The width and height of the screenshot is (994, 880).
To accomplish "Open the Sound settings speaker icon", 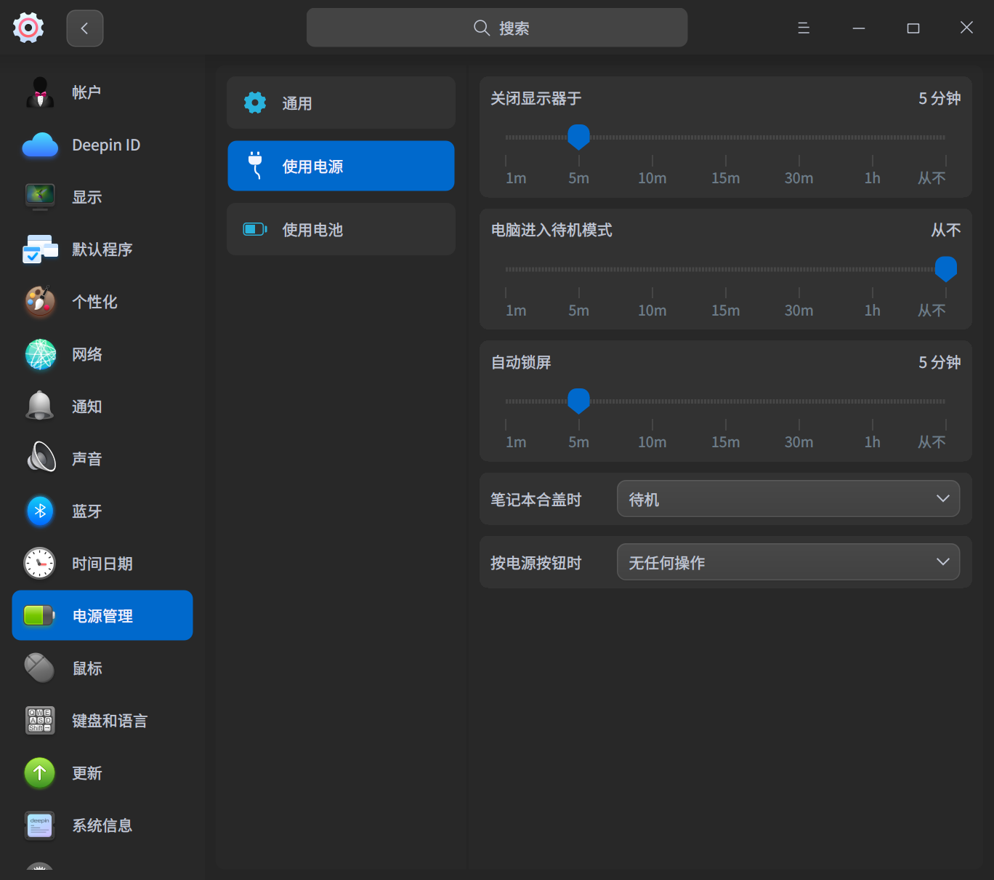I will tap(40, 459).
